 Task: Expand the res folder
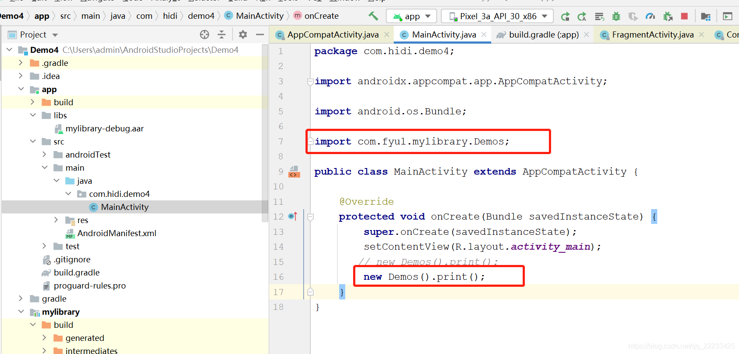56,220
